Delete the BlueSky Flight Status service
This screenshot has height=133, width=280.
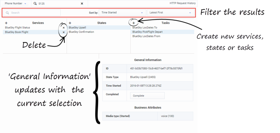[64, 28]
